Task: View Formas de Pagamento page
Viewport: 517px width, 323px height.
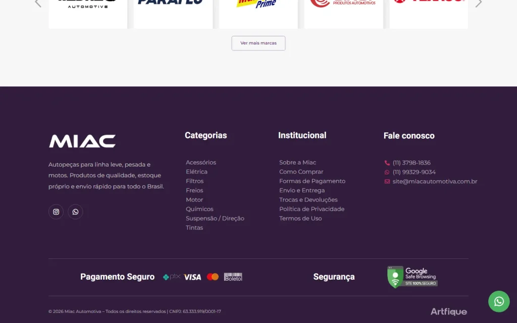Action: click(312, 181)
